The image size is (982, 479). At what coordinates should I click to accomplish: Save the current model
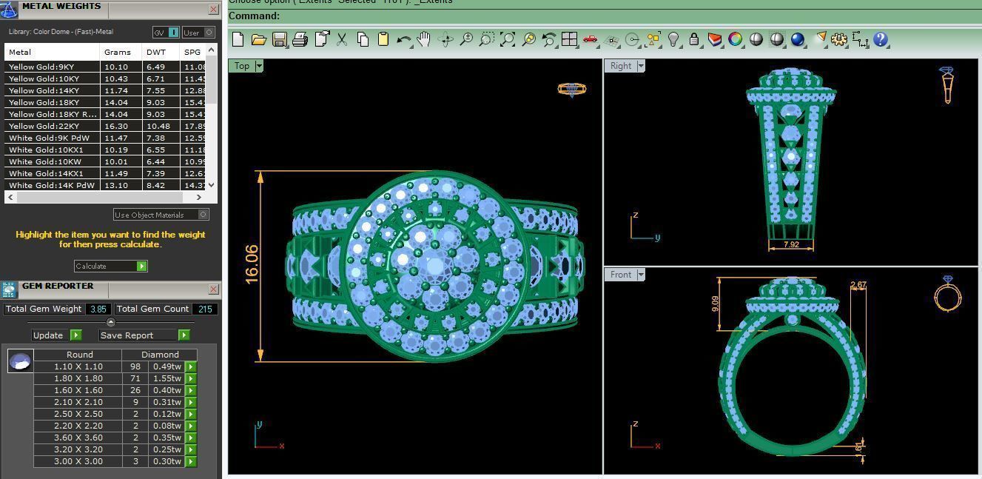[280, 40]
